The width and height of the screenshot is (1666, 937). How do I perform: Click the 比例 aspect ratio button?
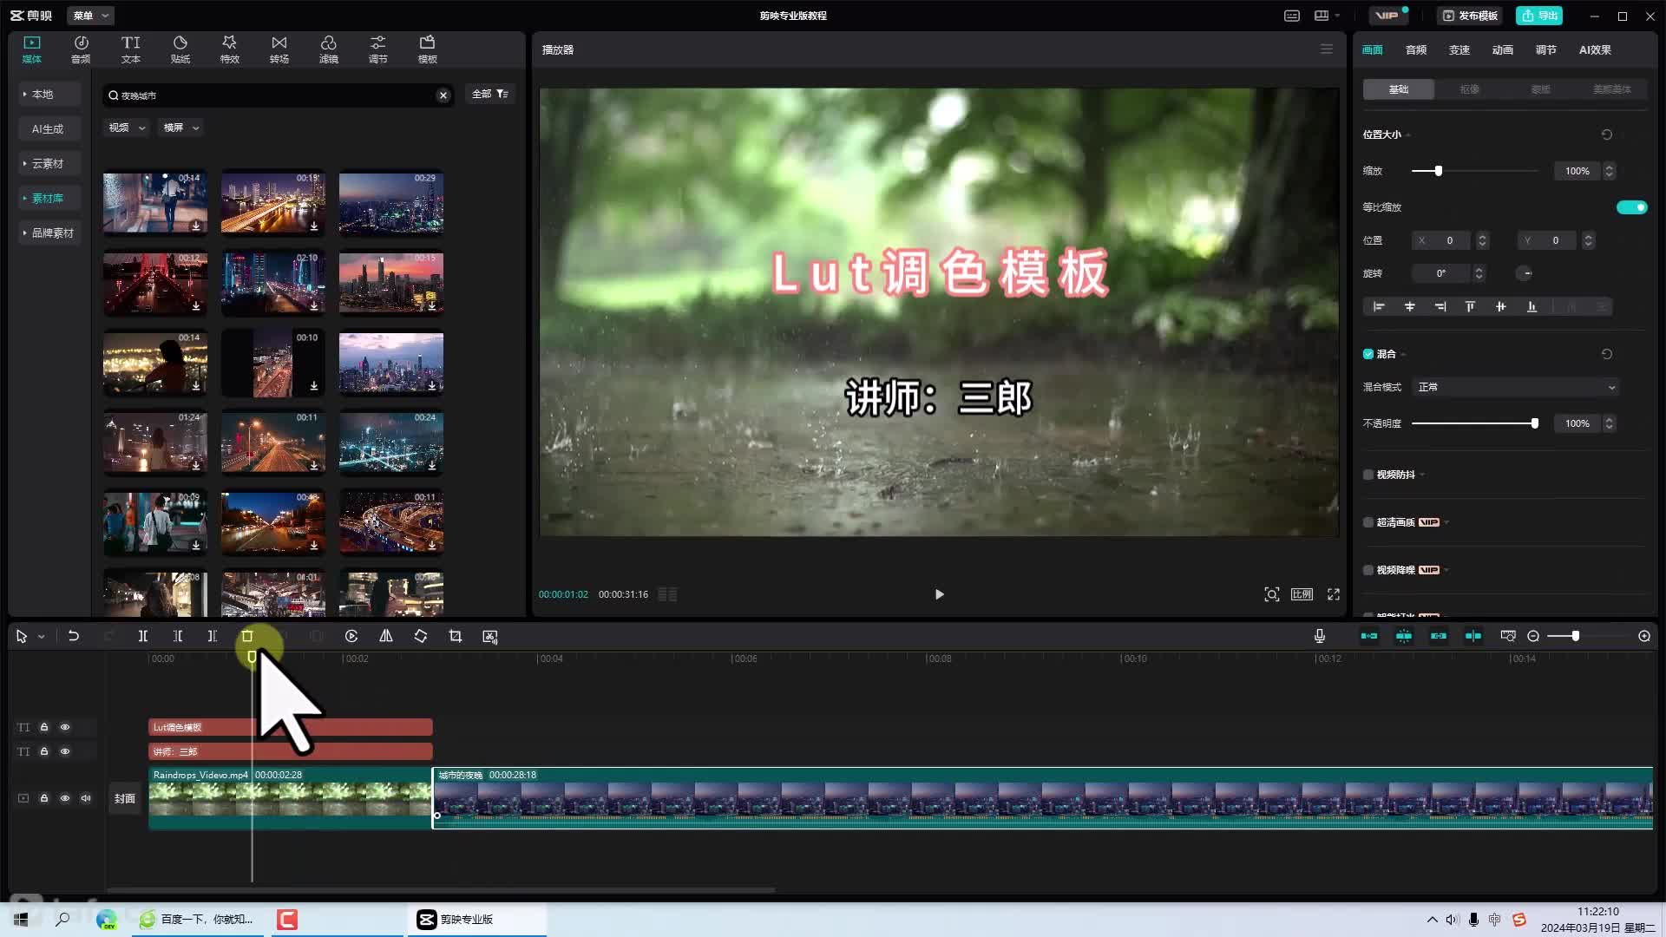pos(1302,594)
